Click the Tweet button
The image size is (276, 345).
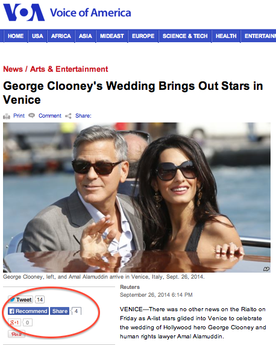coord(20,299)
